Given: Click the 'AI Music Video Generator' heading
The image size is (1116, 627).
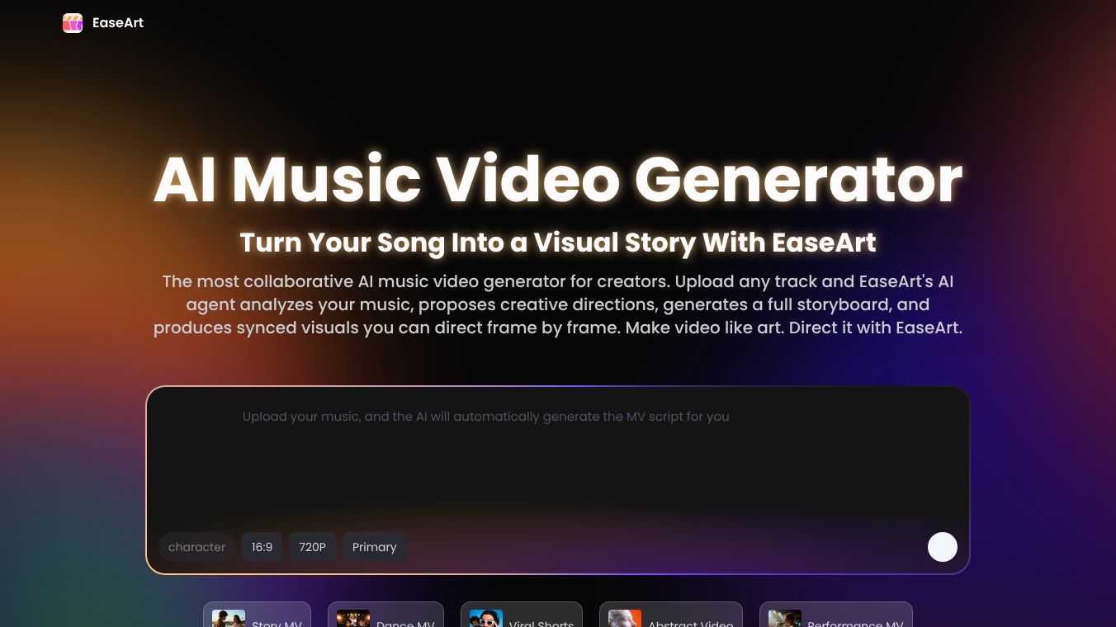Looking at the screenshot, I should point(558,179).
